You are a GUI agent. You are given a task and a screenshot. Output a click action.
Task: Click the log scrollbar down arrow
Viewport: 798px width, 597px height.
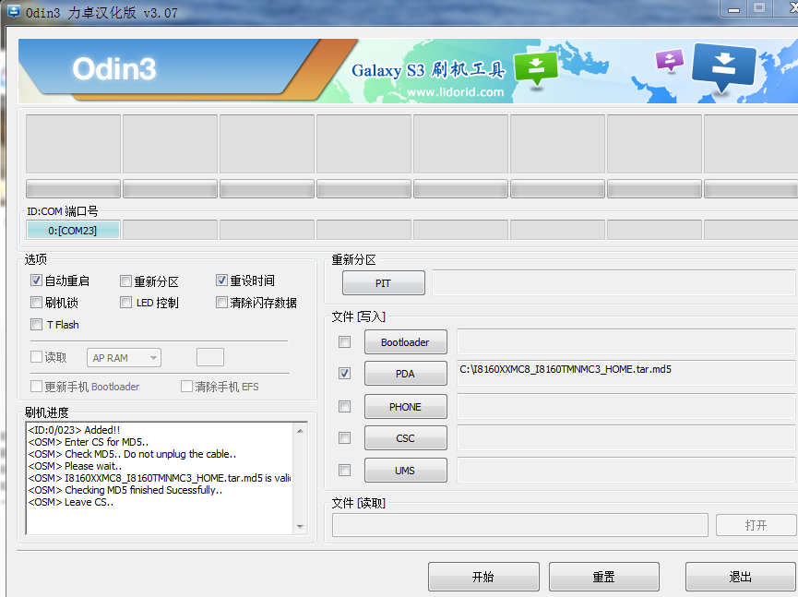[300, 526]
